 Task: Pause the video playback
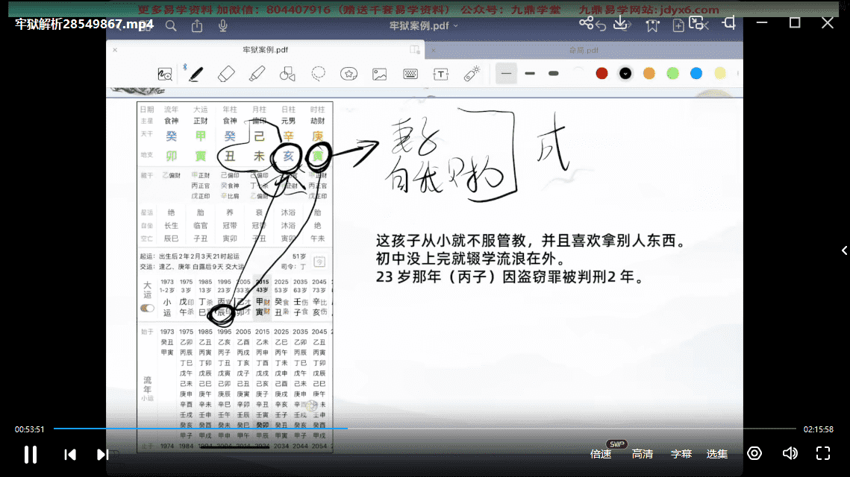coord(31,454)
